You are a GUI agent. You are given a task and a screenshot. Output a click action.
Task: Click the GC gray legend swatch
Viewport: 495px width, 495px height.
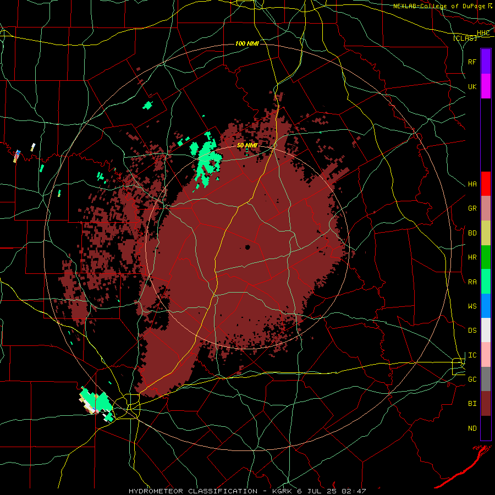pos(486,379)
